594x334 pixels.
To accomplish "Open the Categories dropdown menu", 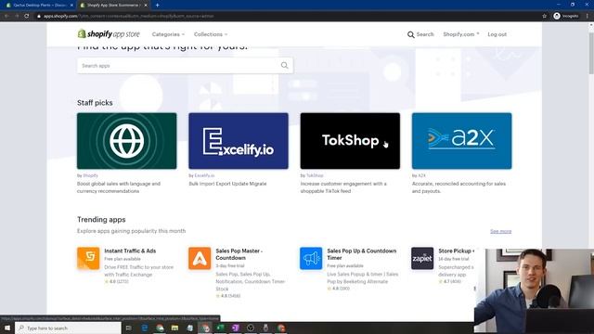I will [x=168, y=34].
